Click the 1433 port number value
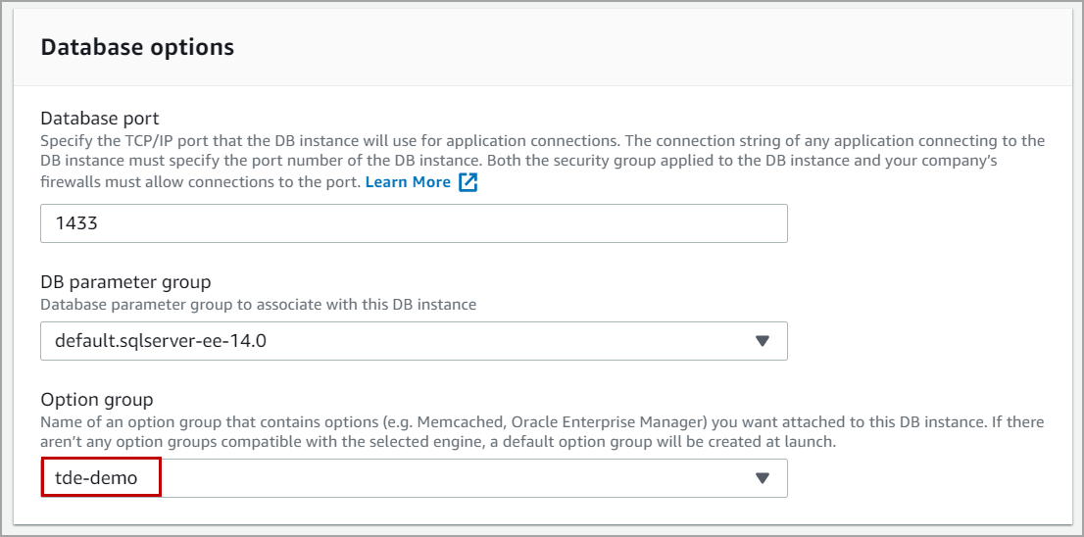The height and width of the screenshot is (537, 1084). click(75, 223)
